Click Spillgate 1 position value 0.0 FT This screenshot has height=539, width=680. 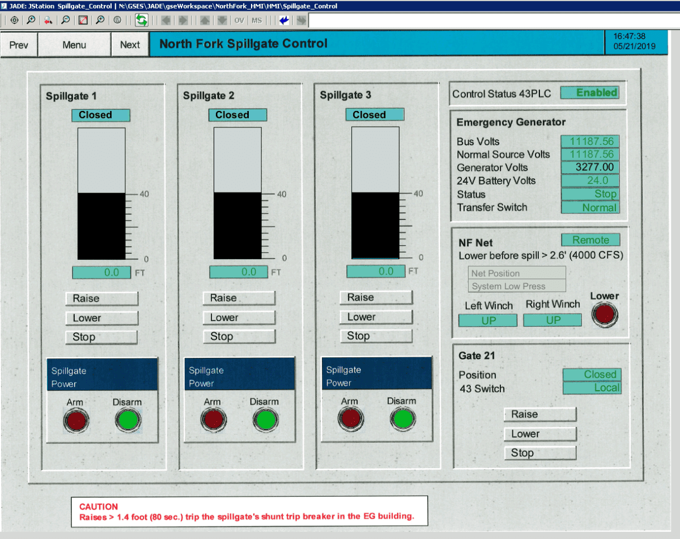(101, 272)
